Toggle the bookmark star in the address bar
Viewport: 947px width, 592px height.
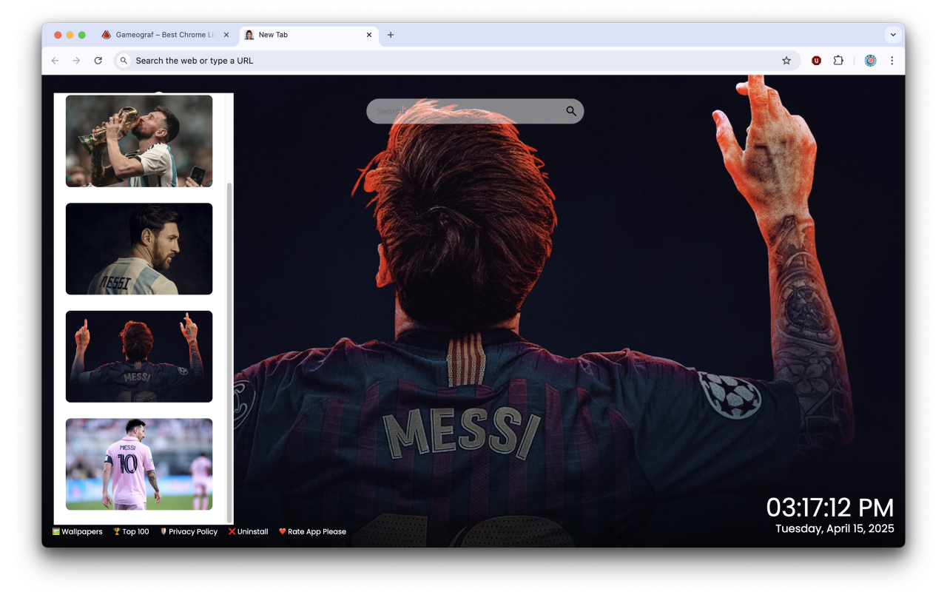pos(786,60)
